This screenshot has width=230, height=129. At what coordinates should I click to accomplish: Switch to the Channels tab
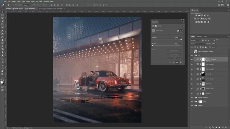tap(199, 37)
